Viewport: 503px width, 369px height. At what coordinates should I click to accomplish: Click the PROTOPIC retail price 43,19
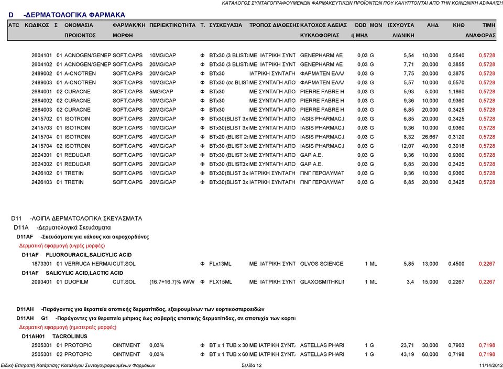(x=408, y=354)
